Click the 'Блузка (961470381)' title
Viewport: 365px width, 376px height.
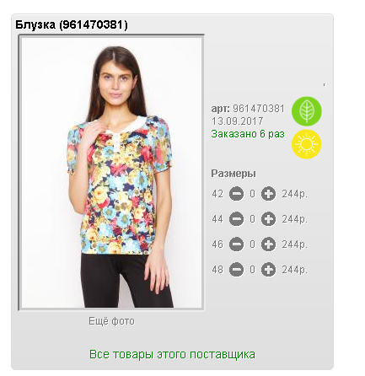click(x=72, y=24)
